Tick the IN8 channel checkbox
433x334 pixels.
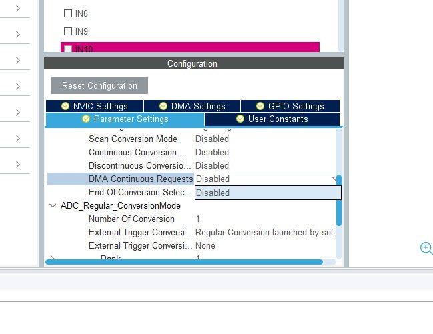click(x=68, y=13)
